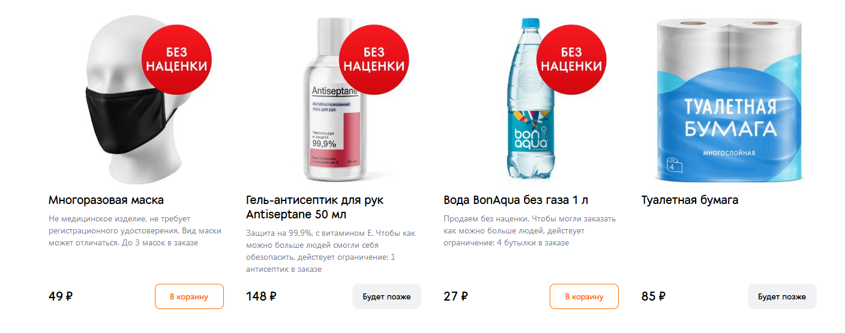Add reusable mask to cart
Image resolution: width=845 pixels, height=333 pixels.
(x=189, y=296)
